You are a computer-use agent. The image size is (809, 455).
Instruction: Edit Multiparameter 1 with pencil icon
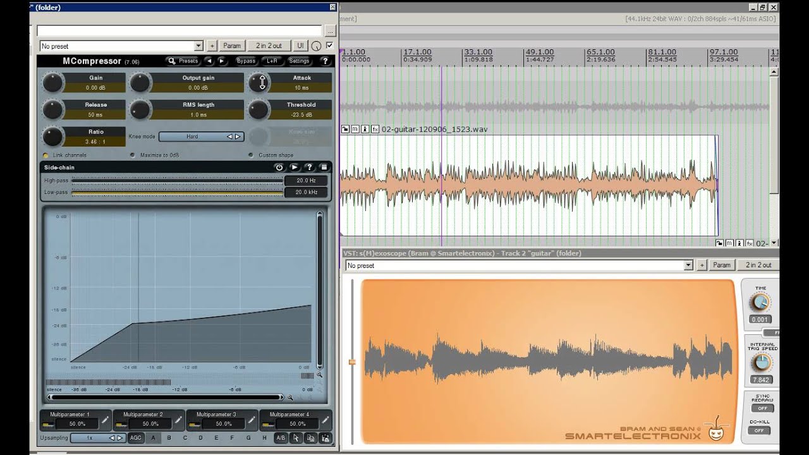click(105, 420)
